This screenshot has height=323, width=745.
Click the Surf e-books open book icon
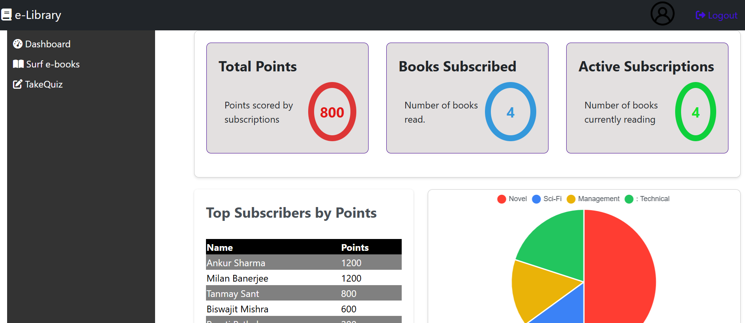[x=18, y=64]
